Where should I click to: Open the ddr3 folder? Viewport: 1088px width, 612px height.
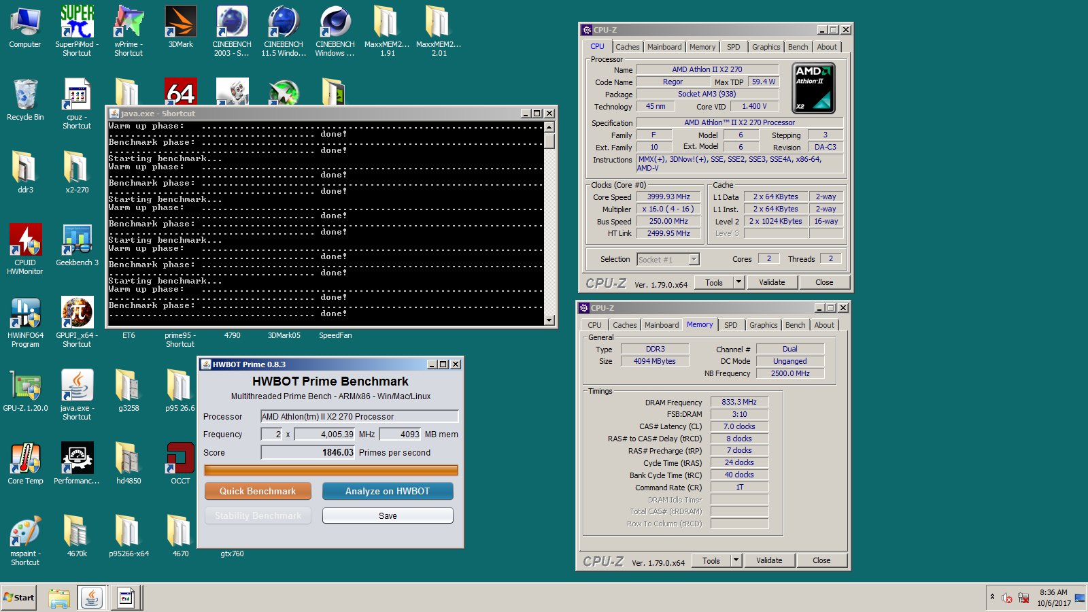(25, 172)
